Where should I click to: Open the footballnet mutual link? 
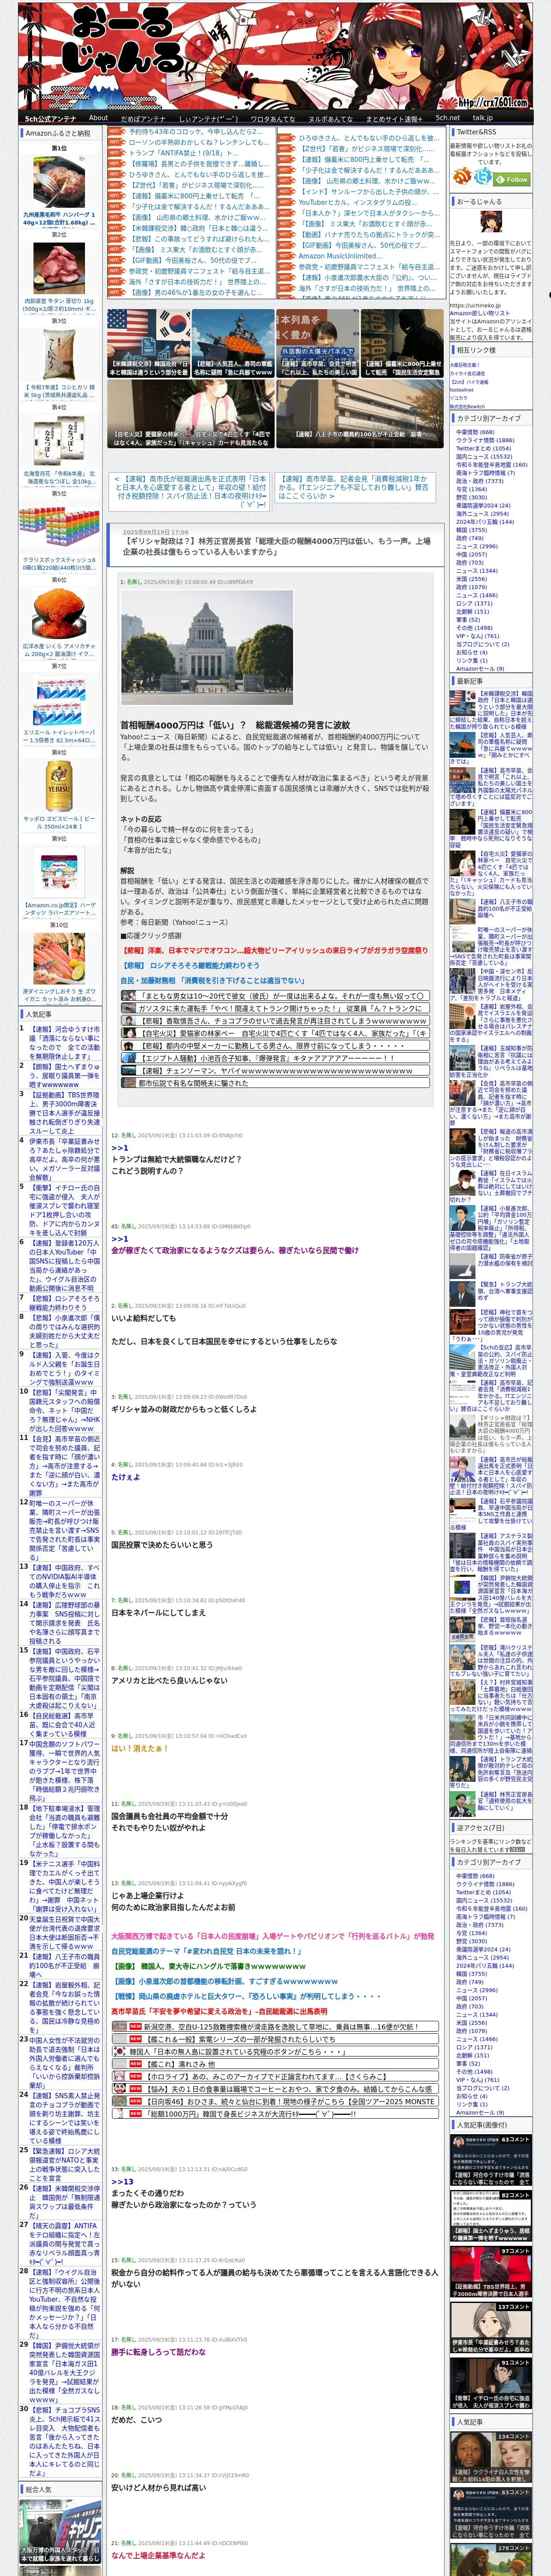point(462,390)
